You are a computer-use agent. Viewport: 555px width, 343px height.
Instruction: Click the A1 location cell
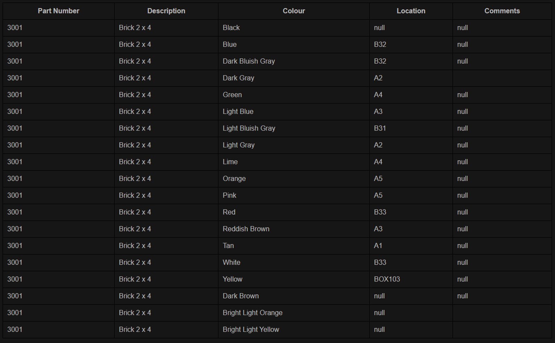pyautogui.click(x=378, y=246)
